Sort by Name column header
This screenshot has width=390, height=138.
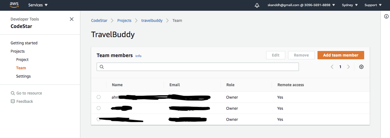point(117,85)
